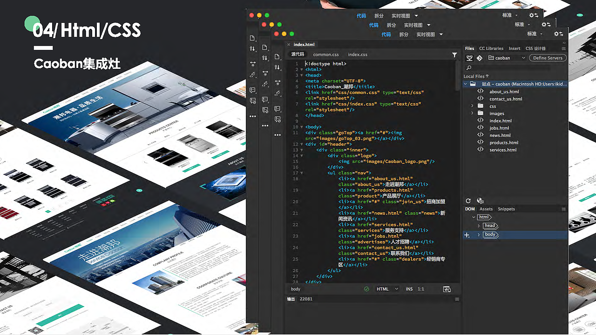Open sync settings gear icon in rearmost window

534,15
